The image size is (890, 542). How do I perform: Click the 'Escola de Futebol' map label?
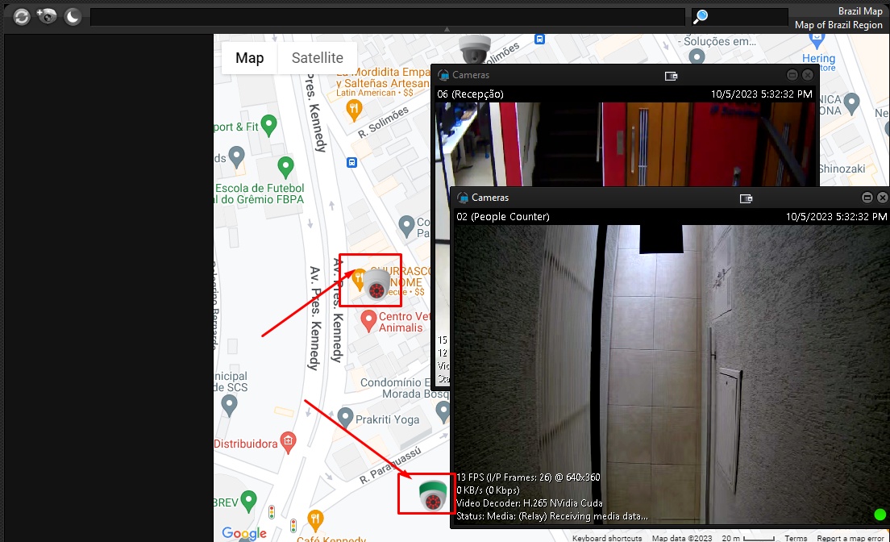260,188
